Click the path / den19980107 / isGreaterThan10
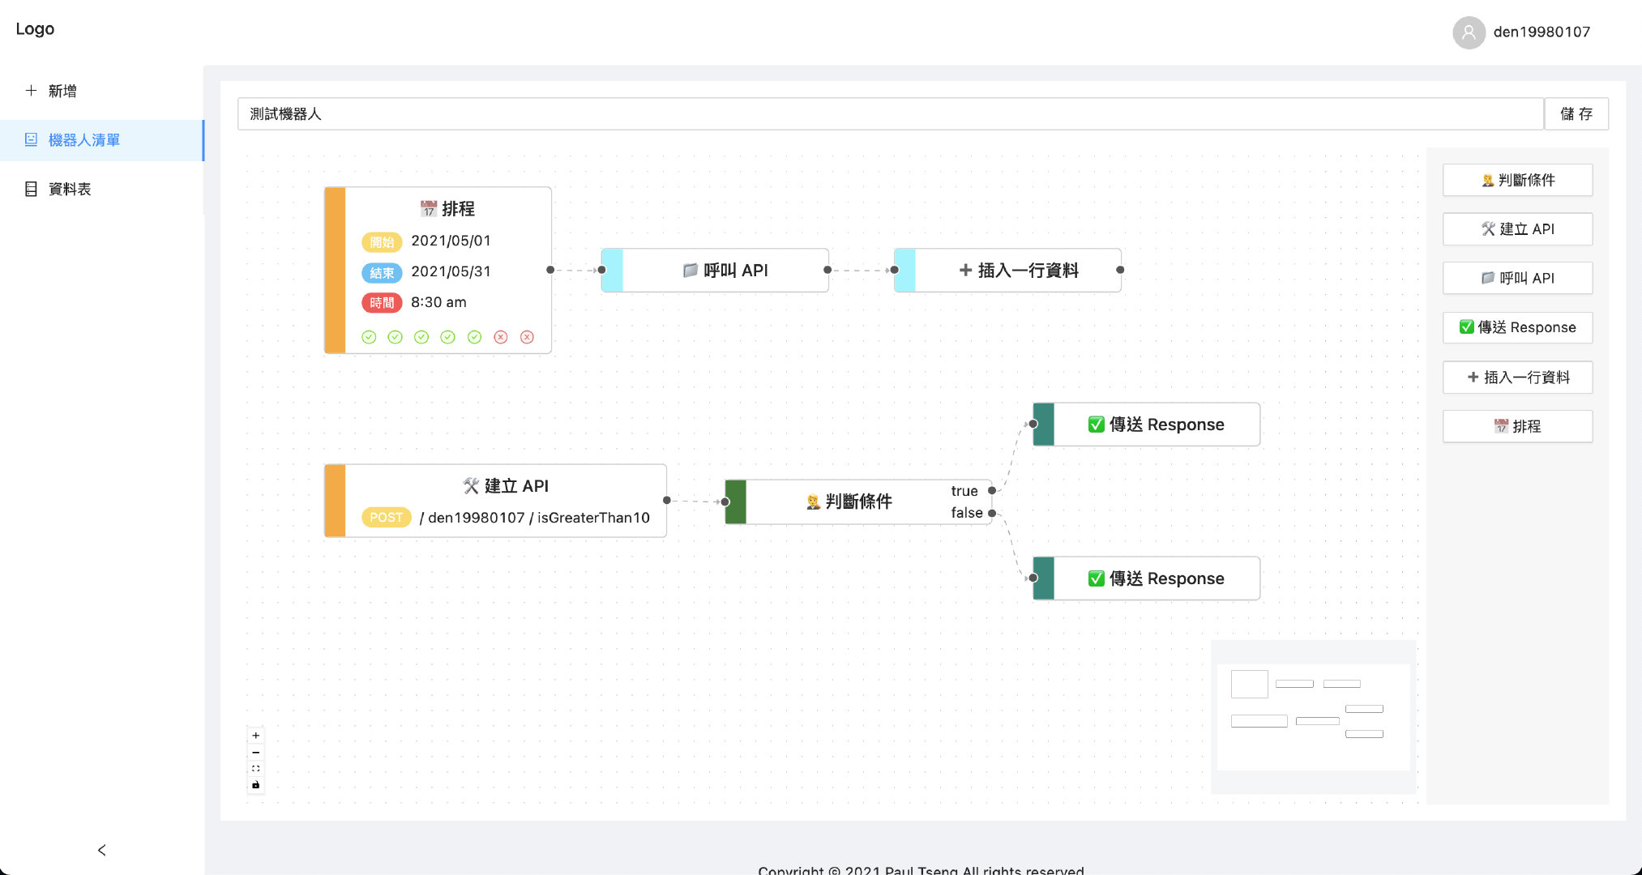Viewport: 1642px width, 875px height. (535, 518)
